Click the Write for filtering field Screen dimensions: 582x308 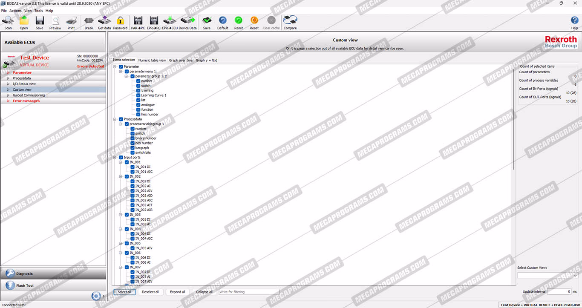pyautogui.click(x=249, y=292)
